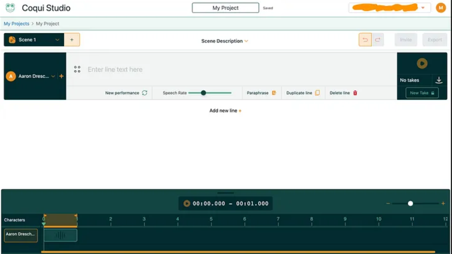Click the Characters label in timeline
This screenshot has width=452, height=254.
pyautogui.click(x=14, y=220)
